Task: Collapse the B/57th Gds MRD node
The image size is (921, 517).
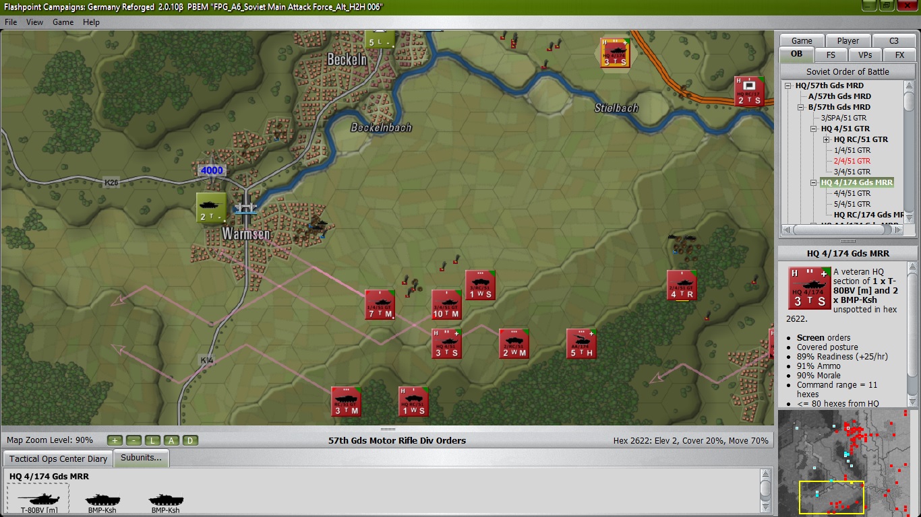Action: pyautogui.click(x=801, y=107)
